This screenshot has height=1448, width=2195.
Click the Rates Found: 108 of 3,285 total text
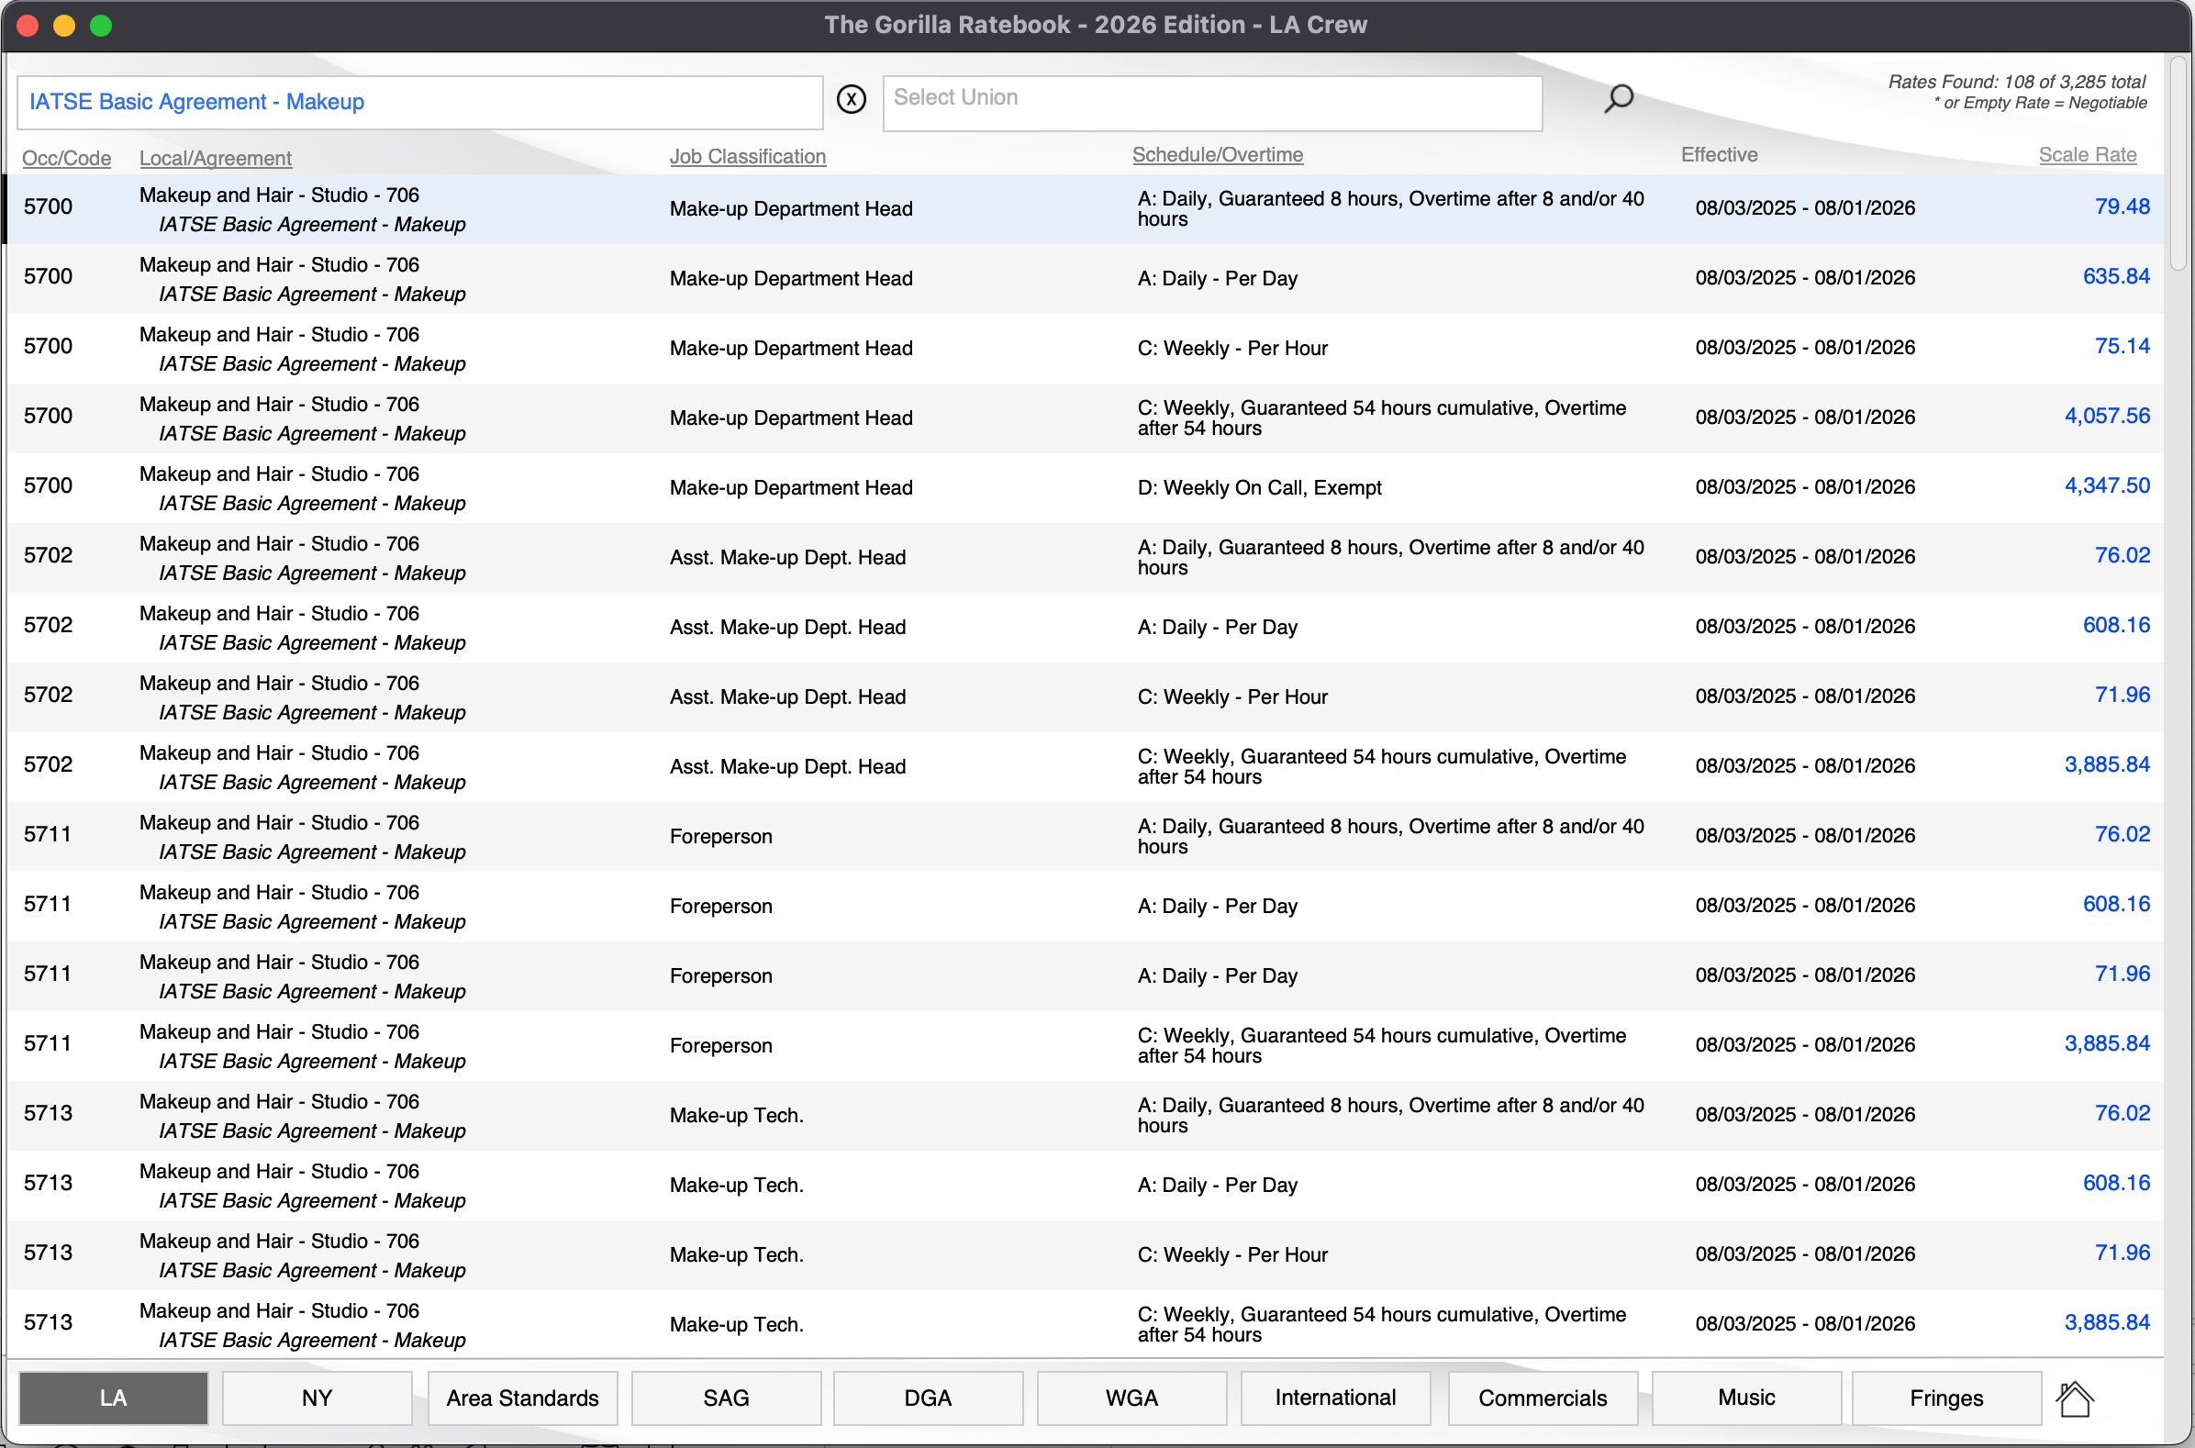(x=2016, y=83)
